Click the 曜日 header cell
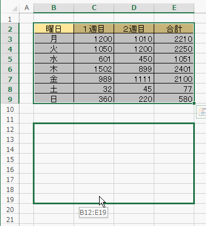This screenshot has width=206, height=226. (54, 29)
